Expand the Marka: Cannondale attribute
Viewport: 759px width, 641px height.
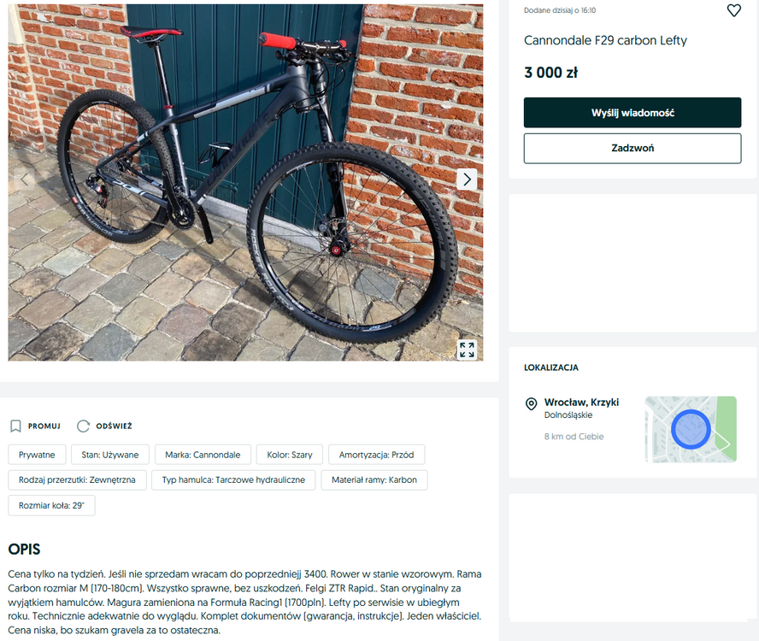coord(203,455)
